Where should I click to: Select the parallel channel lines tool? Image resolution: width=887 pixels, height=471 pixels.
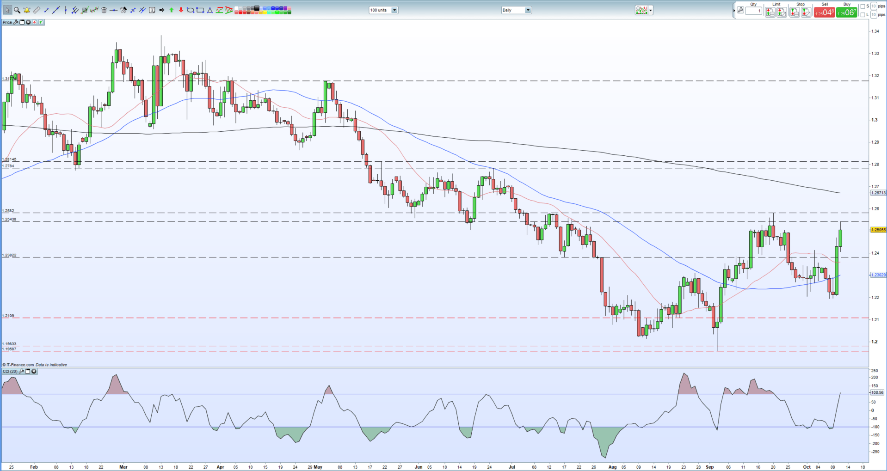click(x=75, y=10)
